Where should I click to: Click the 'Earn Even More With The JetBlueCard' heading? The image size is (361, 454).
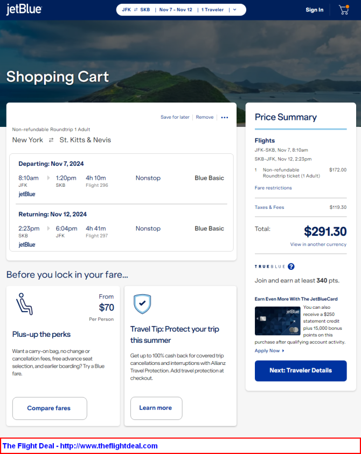(296, 299)
